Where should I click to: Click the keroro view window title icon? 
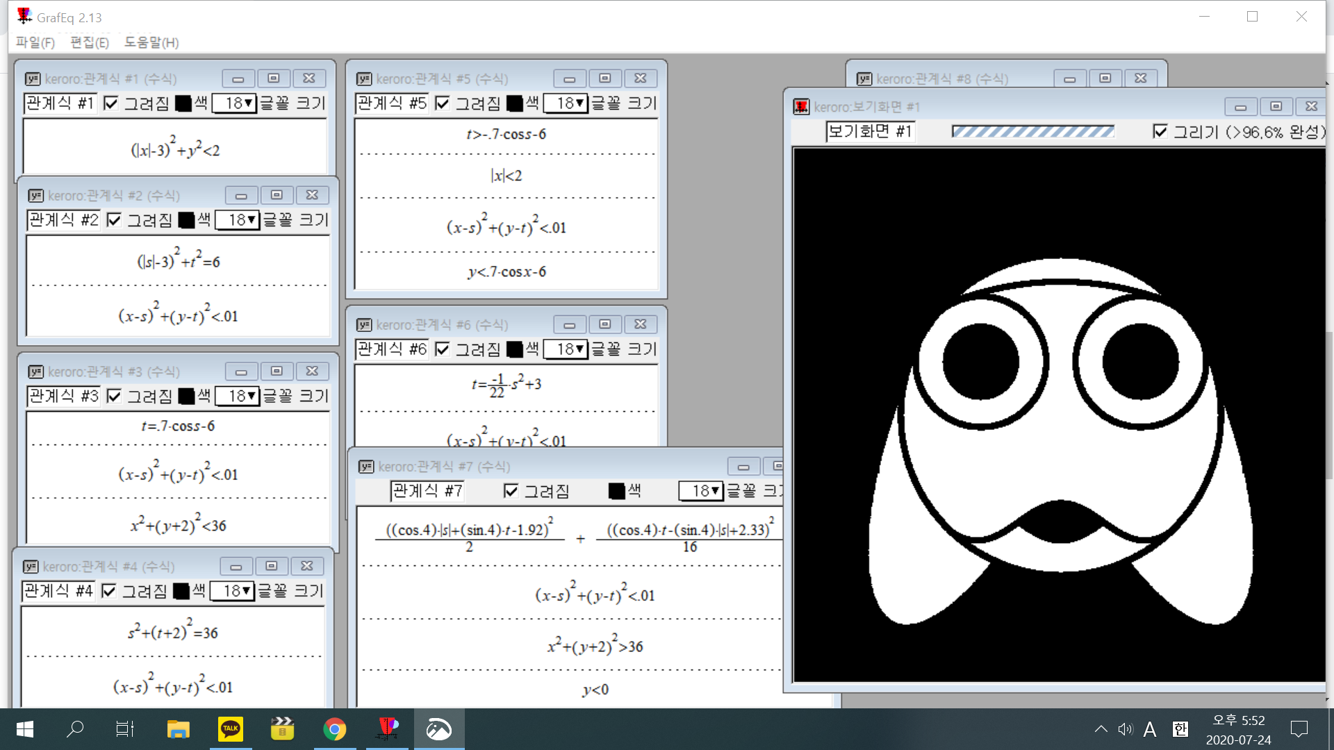(801, 106)
